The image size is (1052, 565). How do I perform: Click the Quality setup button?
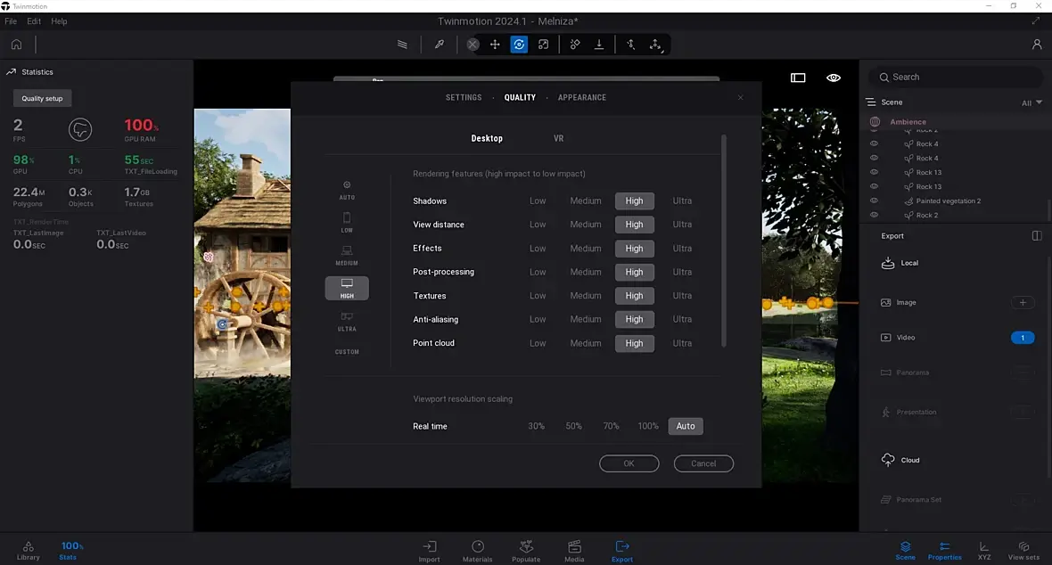(42, 99)
